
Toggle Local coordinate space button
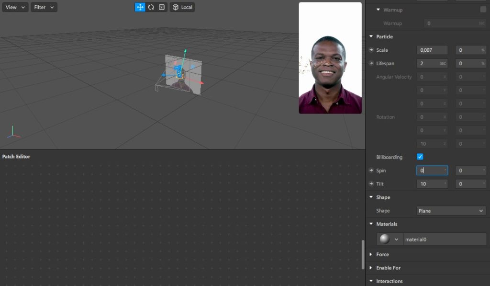pos(182,7)
